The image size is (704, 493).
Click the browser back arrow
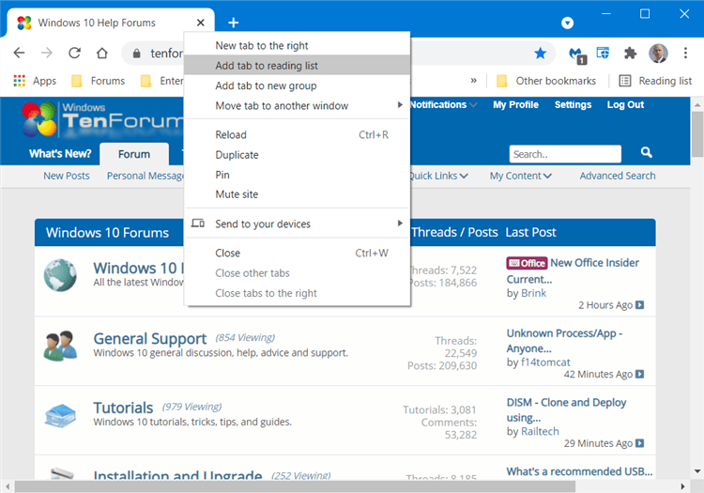click(x=20, y=53)
